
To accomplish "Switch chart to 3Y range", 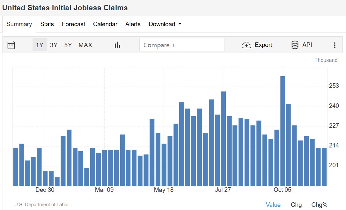I will pos(54,45).
